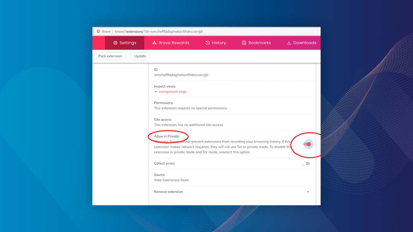Click 'This extension requires no special permissions' text
This screenshot has width=413, height=232.
[190, 108]
